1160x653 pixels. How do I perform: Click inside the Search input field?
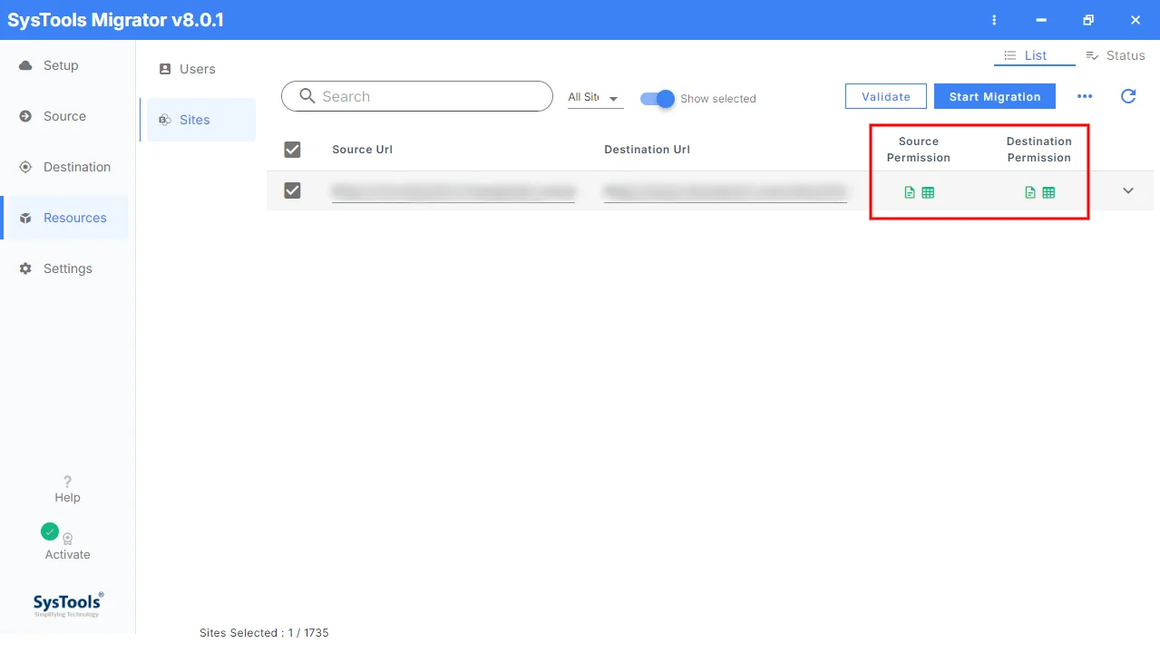(x=417, y=96)
